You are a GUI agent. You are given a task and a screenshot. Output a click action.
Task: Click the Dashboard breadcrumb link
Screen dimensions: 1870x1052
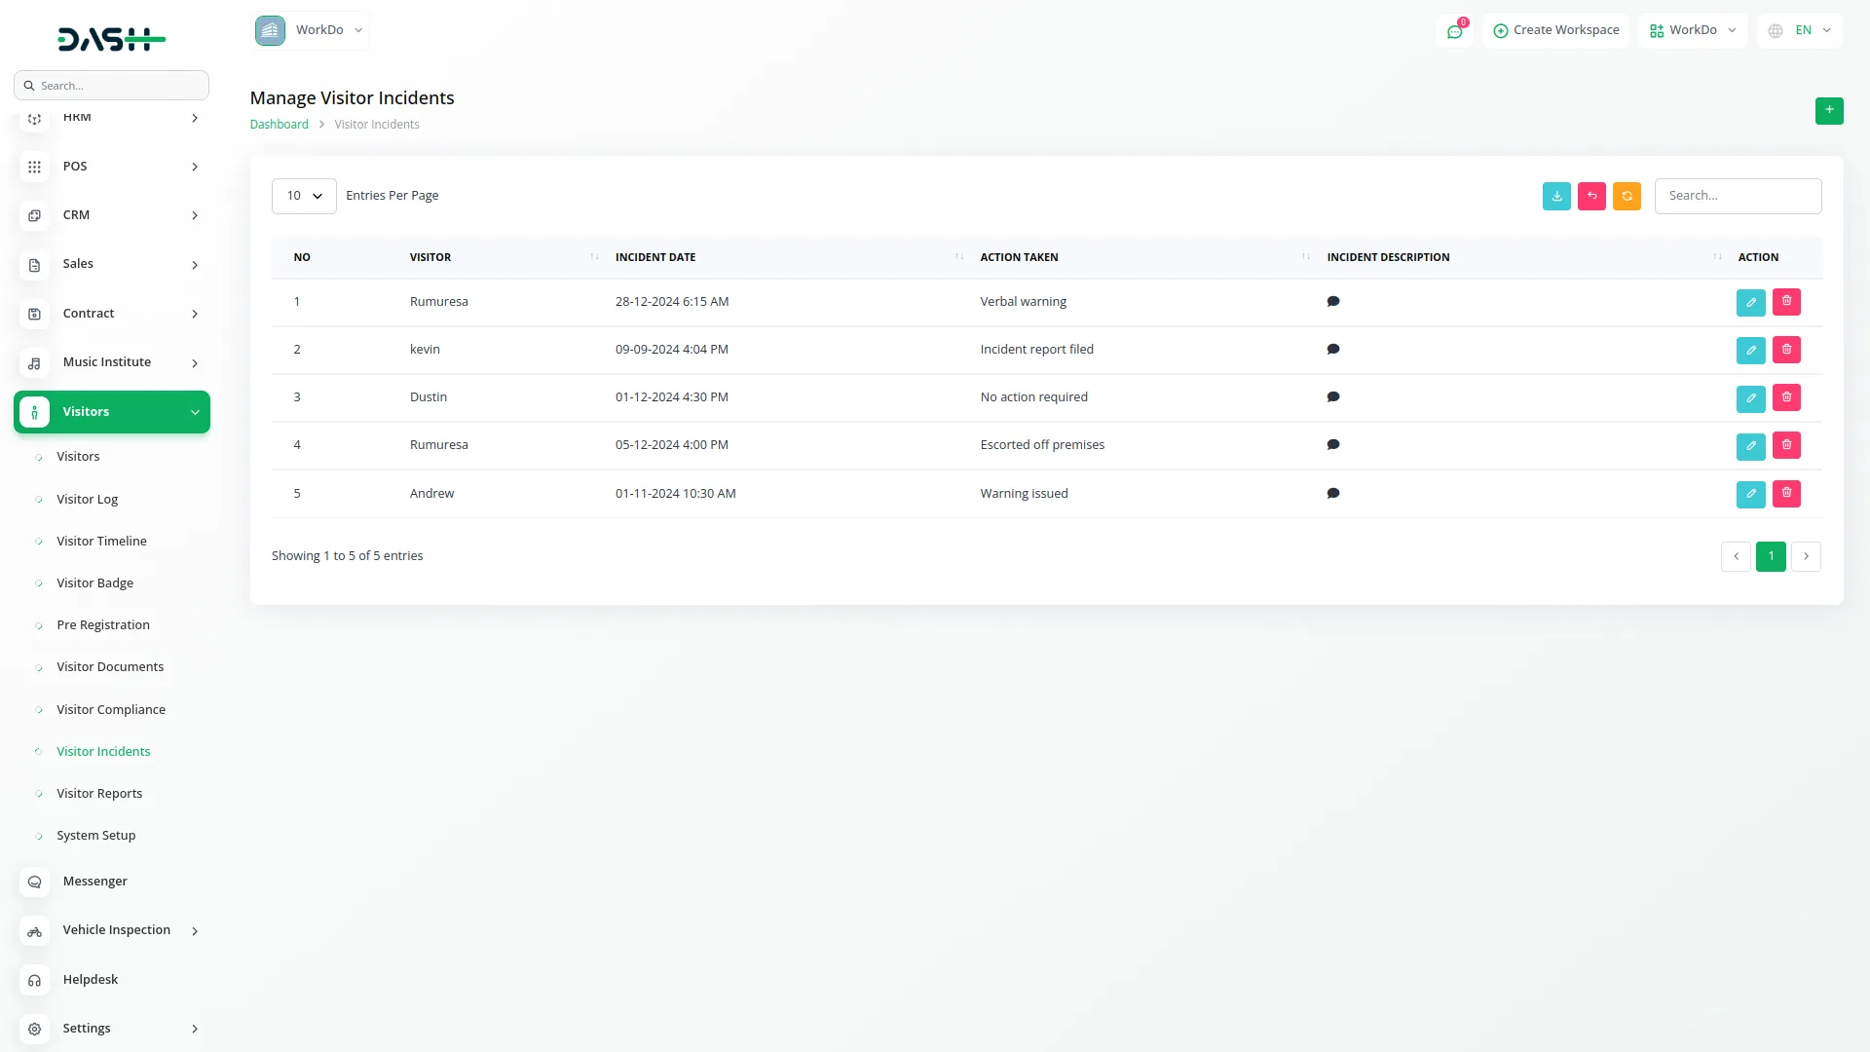tap(279, 125)
